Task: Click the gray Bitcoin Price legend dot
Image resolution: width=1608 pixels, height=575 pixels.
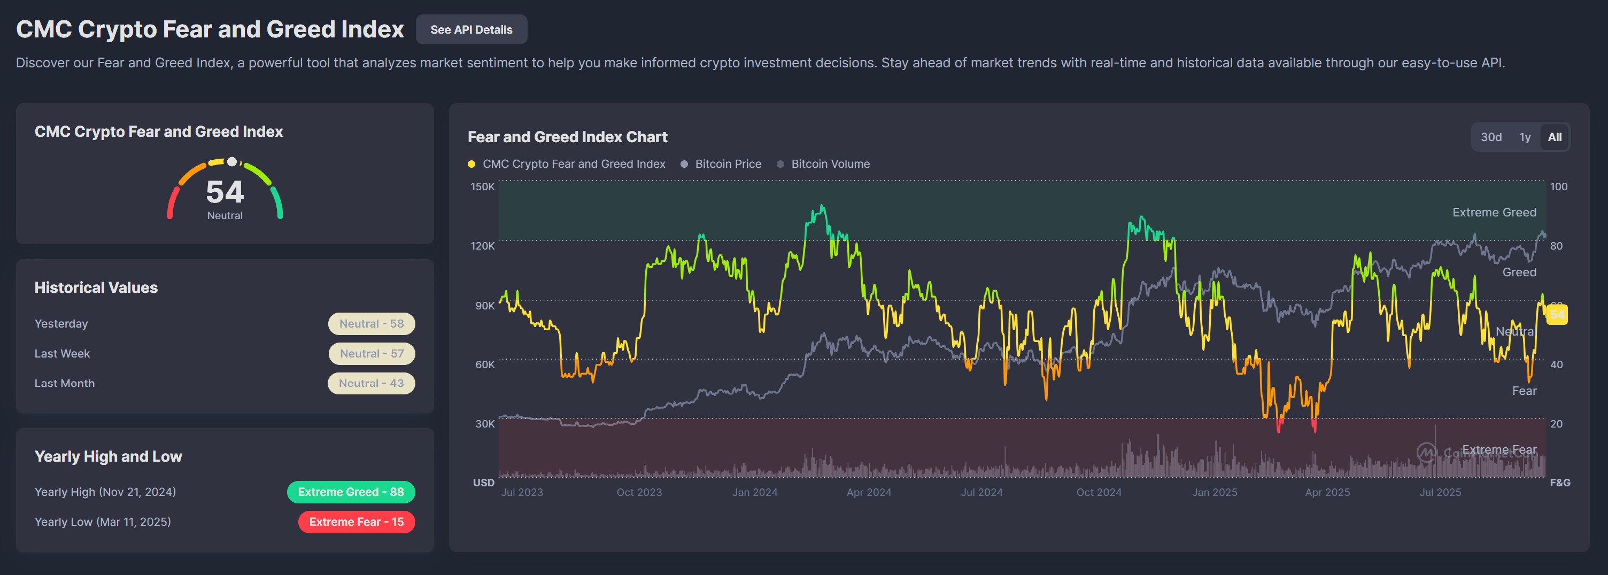Action: tap(684, 164)
